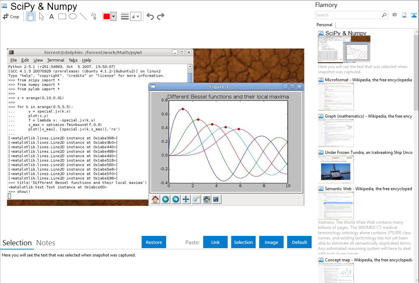Click the Icebreaking ship thumbnail image
Image resolution: width=419 pixels, height=283 pixels.
tap(336, 170)
